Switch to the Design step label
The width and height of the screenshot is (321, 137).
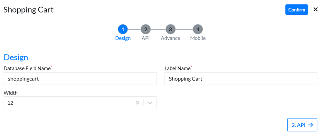point(123,38)
